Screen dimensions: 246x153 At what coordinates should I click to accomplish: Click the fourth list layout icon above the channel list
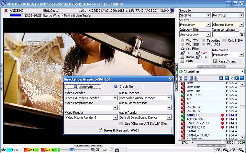[196, 78]
